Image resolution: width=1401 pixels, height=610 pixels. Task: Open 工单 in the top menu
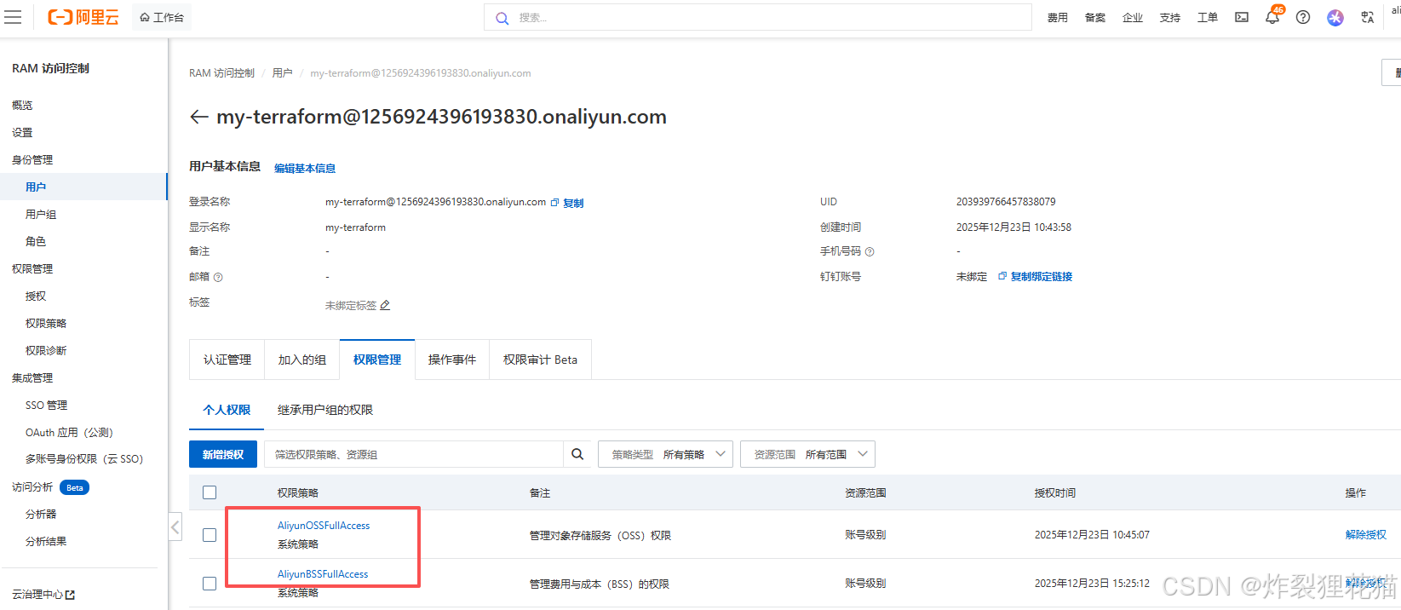(1208, 18)
